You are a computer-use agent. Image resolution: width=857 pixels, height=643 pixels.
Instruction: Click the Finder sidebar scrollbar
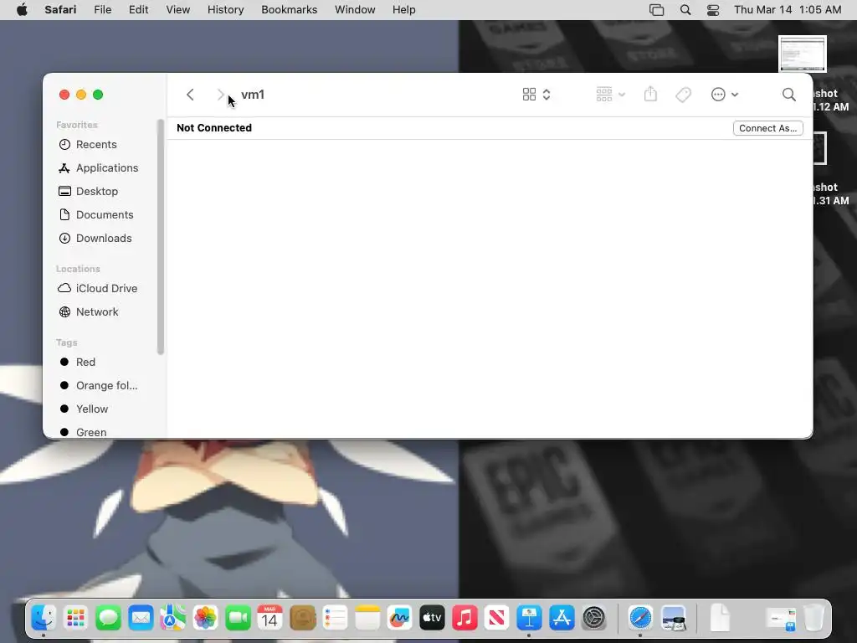click(160, 237)
